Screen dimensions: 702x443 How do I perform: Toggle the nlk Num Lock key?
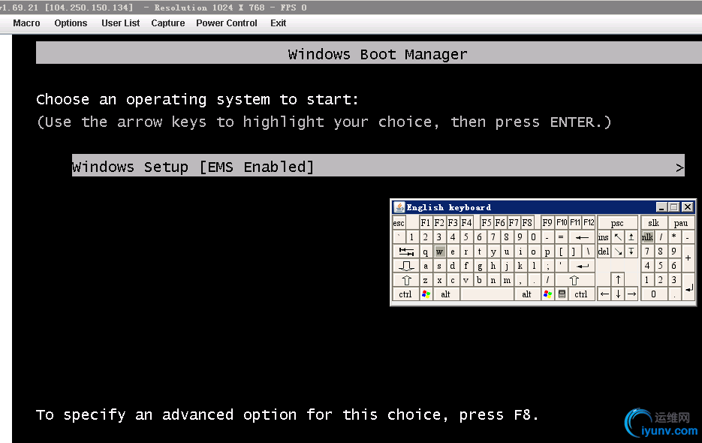647,237
